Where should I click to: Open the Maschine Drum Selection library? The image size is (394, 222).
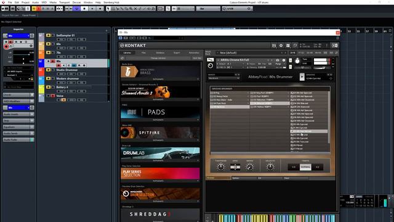pyautogui.click(x=160, y=194)
